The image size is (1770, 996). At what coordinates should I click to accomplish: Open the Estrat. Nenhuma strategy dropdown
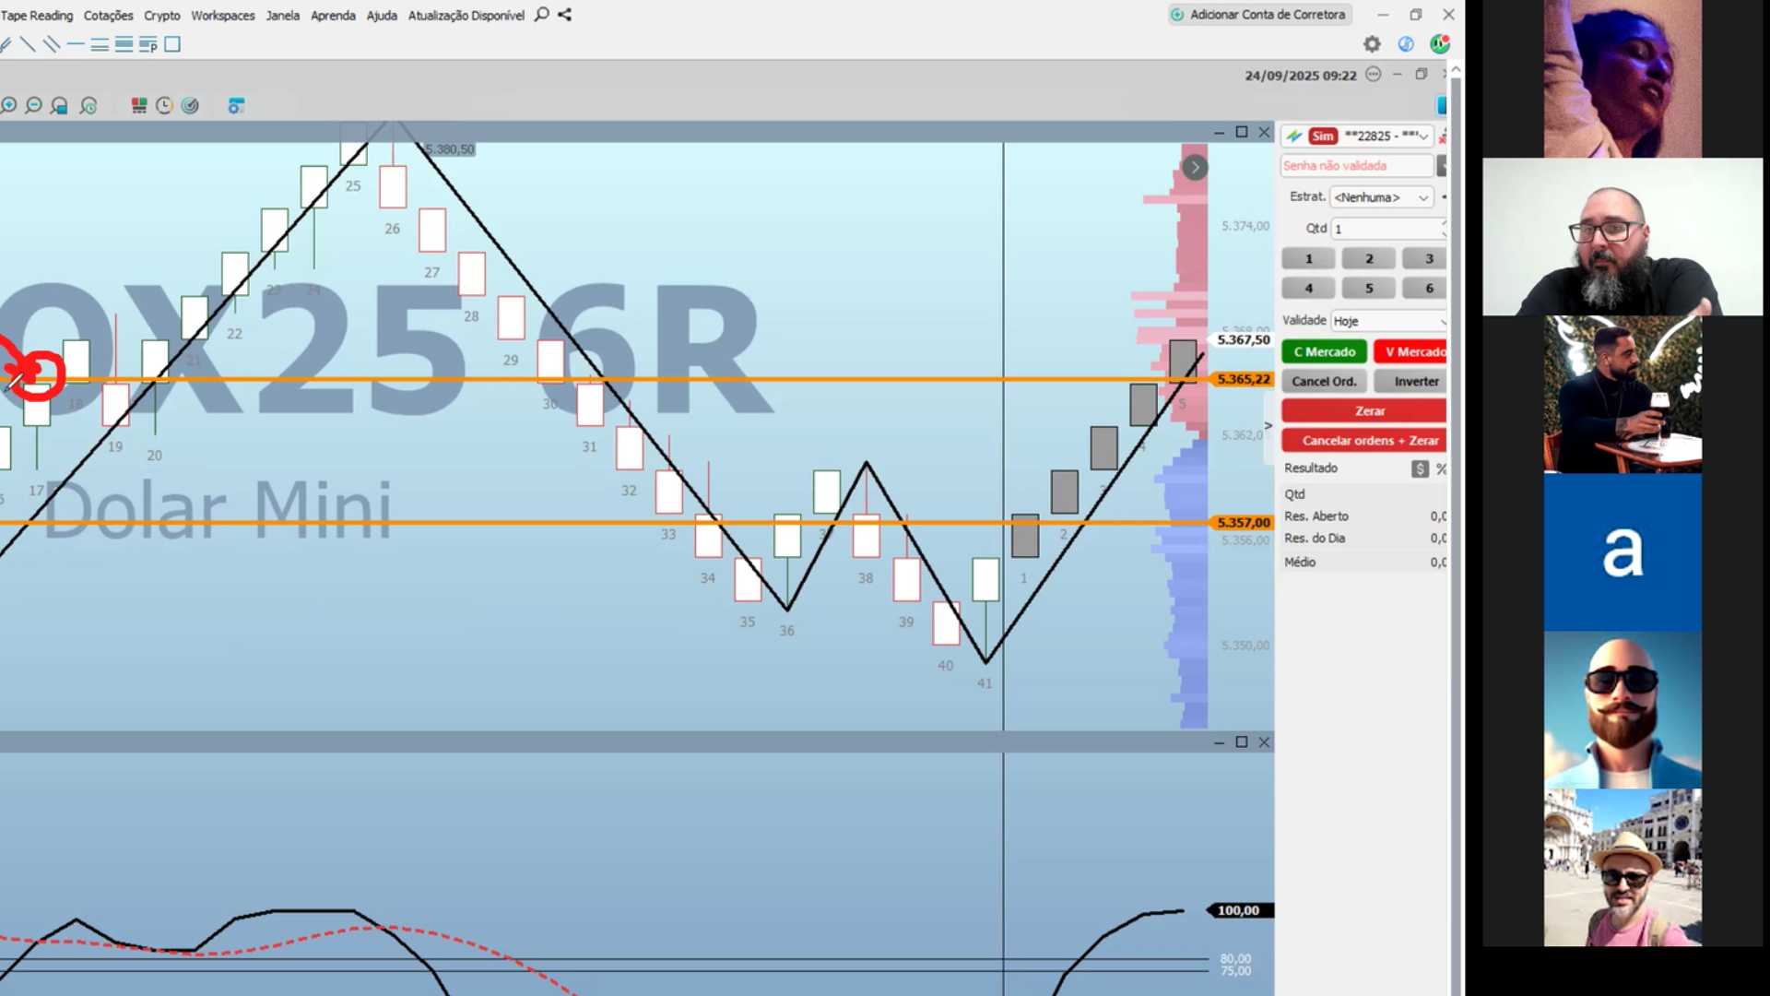click(x=1382, y=197)
